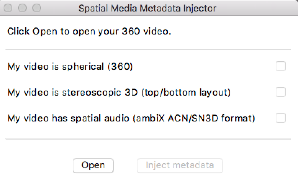Click the 'My video is stereoscopic 3D' label text
This screenshot has width=298, height=184.
coord(72,93)
